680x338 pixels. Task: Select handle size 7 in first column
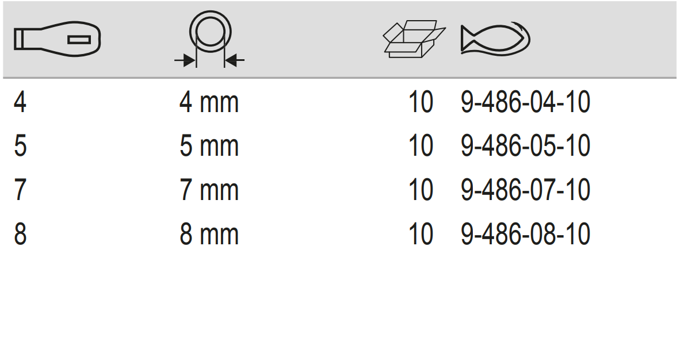pos(20,191)
